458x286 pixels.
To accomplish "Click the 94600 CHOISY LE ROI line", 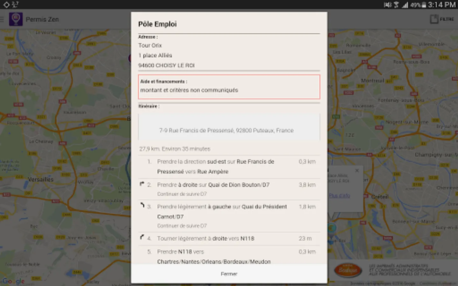I will tap(166, 65).
